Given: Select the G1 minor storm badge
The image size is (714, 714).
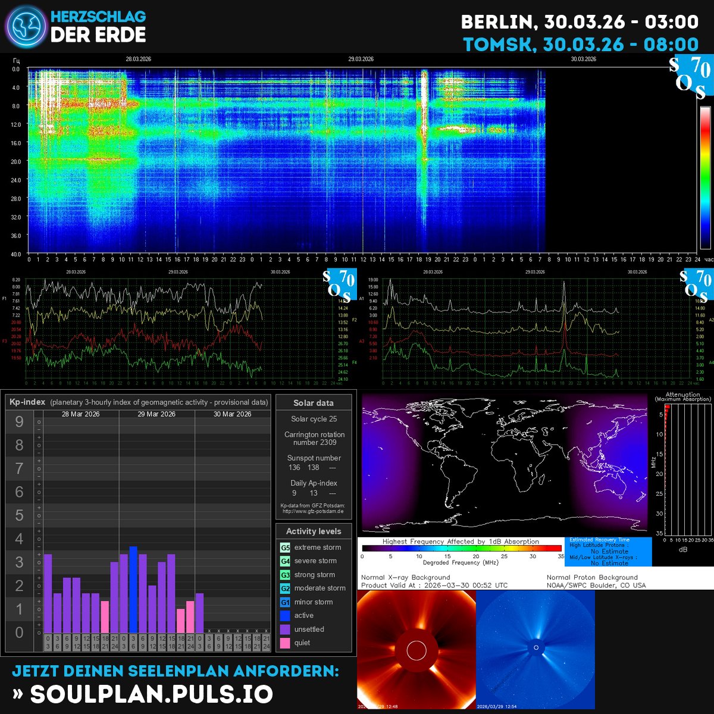Looking at the screenshot, I should tap(285, 602).
